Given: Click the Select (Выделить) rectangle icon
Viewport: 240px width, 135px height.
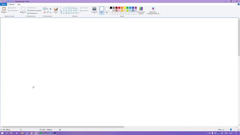Looking at the screenshot, I should [23, 9].
